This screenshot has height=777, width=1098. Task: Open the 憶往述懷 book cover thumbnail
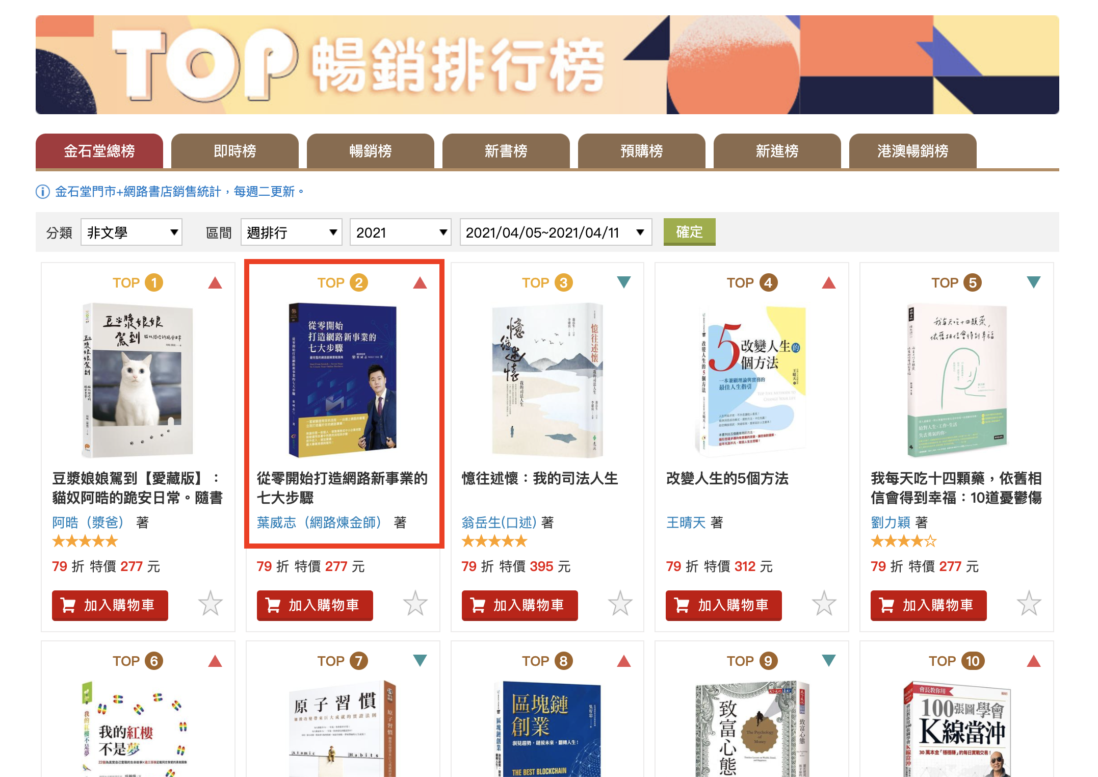point(547,380)
